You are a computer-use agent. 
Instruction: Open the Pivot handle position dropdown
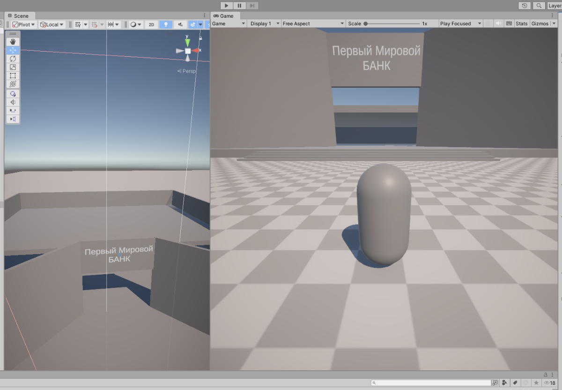click(23, 24)
